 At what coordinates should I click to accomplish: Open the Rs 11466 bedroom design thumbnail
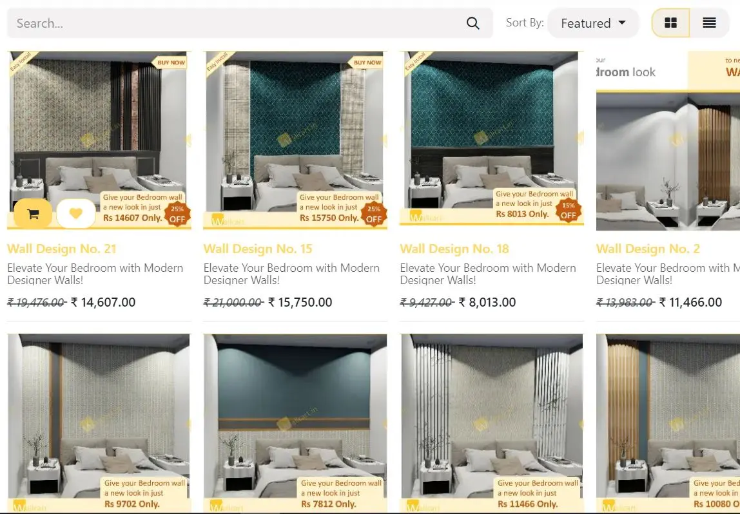(x=492, y=423)
